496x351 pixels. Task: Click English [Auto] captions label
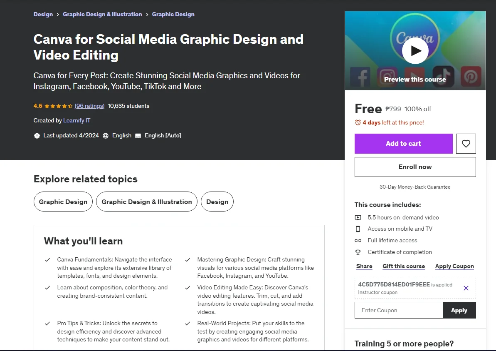(163, 136)
